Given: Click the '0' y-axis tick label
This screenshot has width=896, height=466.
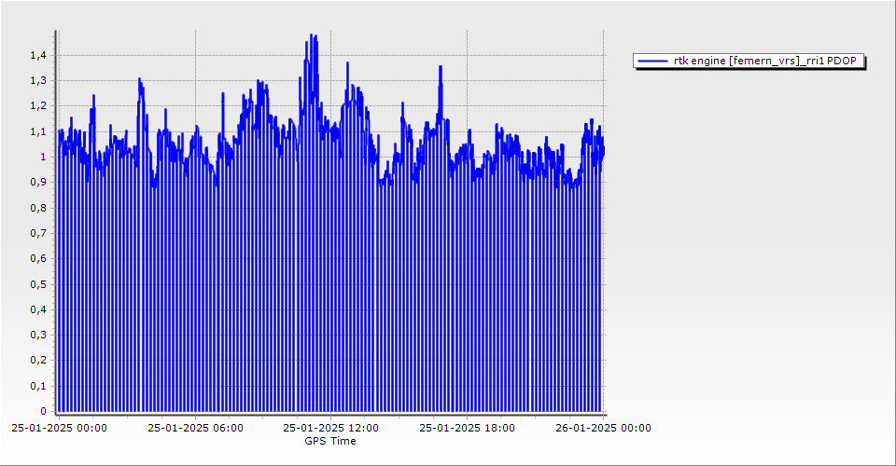Looking at the screenshot, I should click(41, 411).
